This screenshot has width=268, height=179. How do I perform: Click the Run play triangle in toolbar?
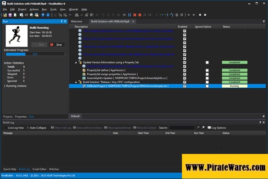pos(125,15)
